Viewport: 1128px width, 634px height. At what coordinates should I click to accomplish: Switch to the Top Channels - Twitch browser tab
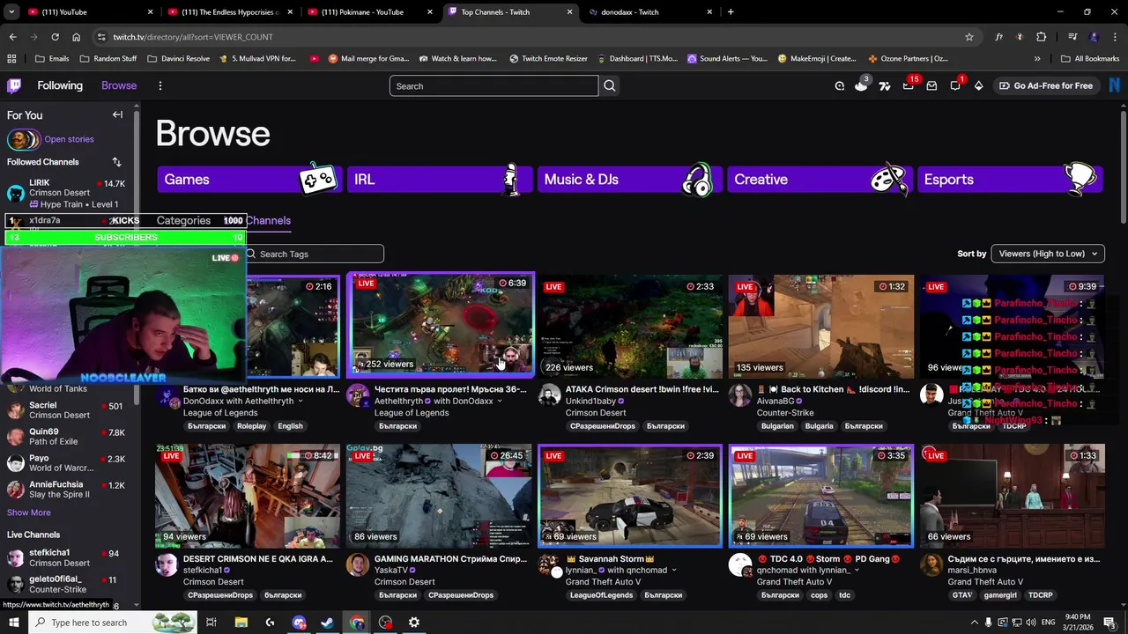click(x=511, y=12)
